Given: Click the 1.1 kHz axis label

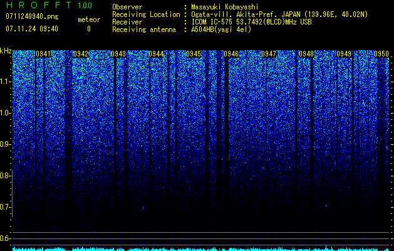Looking at the screenshot, I should point(4,82).
